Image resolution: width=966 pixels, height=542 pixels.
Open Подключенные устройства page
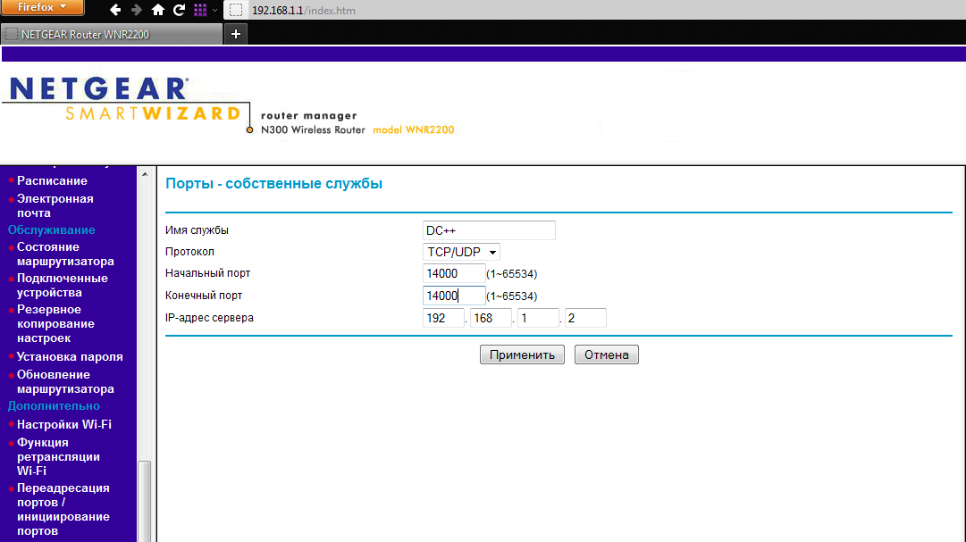(x=63, y=285)
